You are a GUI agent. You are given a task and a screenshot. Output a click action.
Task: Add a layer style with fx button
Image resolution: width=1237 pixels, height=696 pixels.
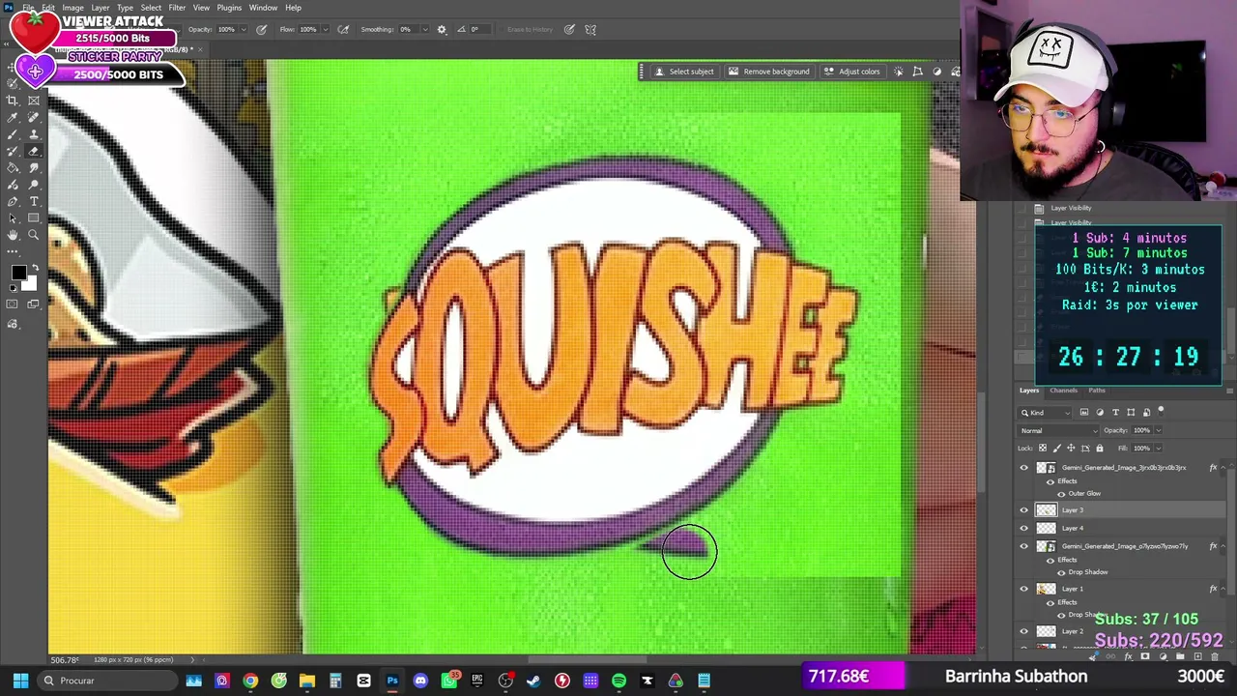click(1128, 656)
